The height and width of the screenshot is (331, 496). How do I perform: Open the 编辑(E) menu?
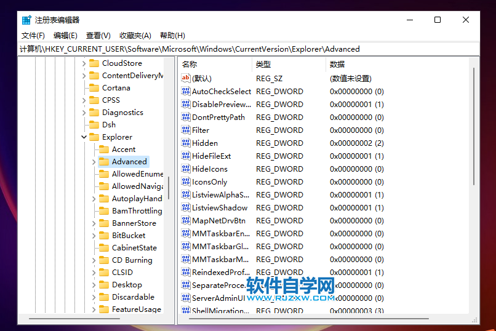(x=65, y=36)
